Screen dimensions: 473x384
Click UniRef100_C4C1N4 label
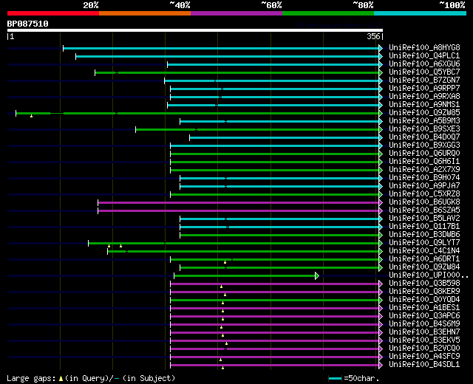coord(424,251)
